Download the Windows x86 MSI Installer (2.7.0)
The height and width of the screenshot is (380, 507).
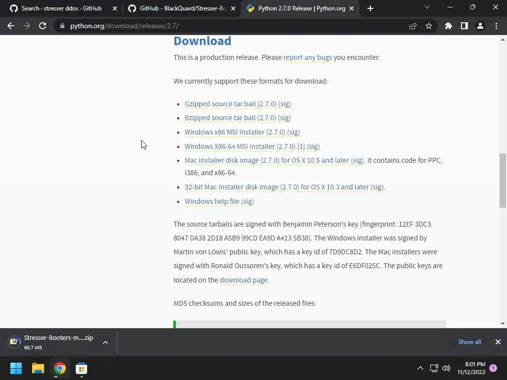tap(235, 132)
